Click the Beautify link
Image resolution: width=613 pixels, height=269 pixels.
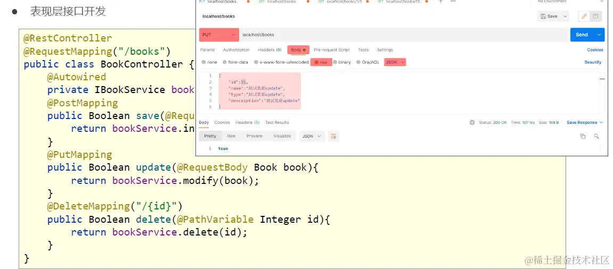[593, 62]
